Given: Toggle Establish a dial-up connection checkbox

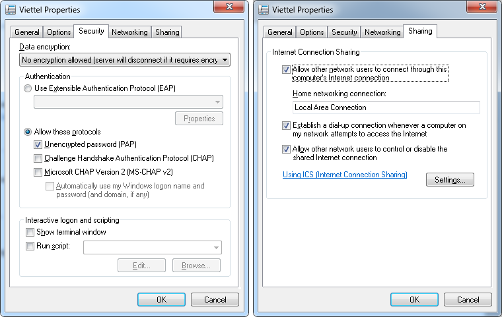Looking at the screenshot, I should 286,126.
